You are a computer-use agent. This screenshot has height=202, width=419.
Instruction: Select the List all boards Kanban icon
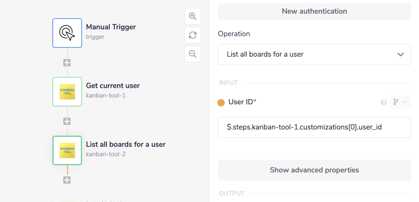tap(67, 150)
